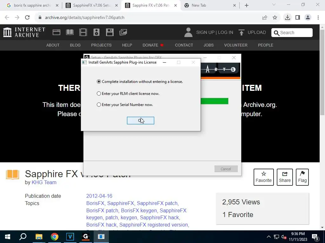Open File Explorer from taskbar

tap(39, 237)
